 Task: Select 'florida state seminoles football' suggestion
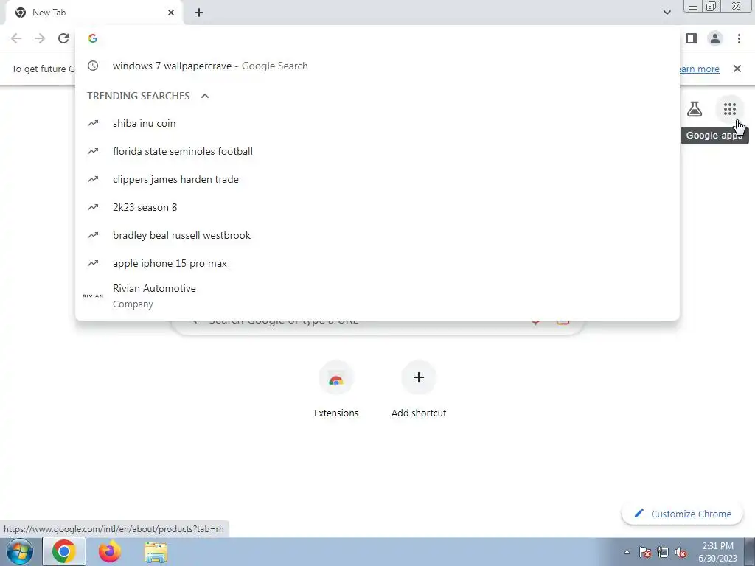[x=377, y=151]
